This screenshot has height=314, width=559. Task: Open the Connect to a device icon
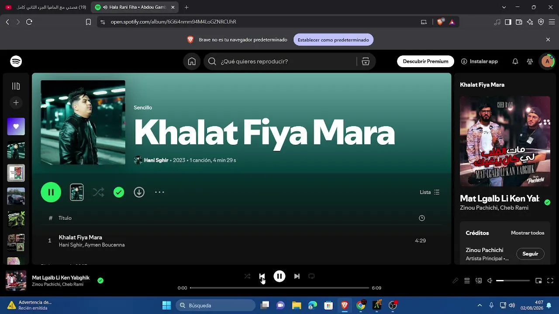coord(479,281)
